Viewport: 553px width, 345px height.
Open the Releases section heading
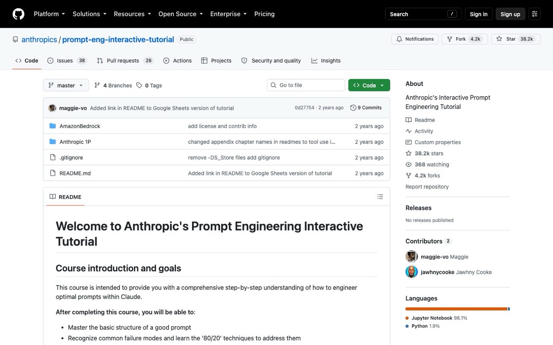coord(418,208)
